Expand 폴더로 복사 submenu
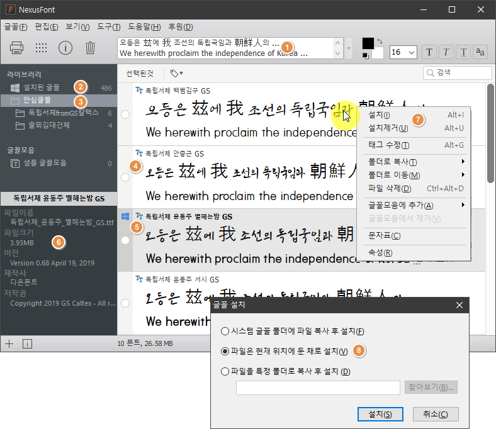Screen dimensions: 496x429 click(463, 162)
